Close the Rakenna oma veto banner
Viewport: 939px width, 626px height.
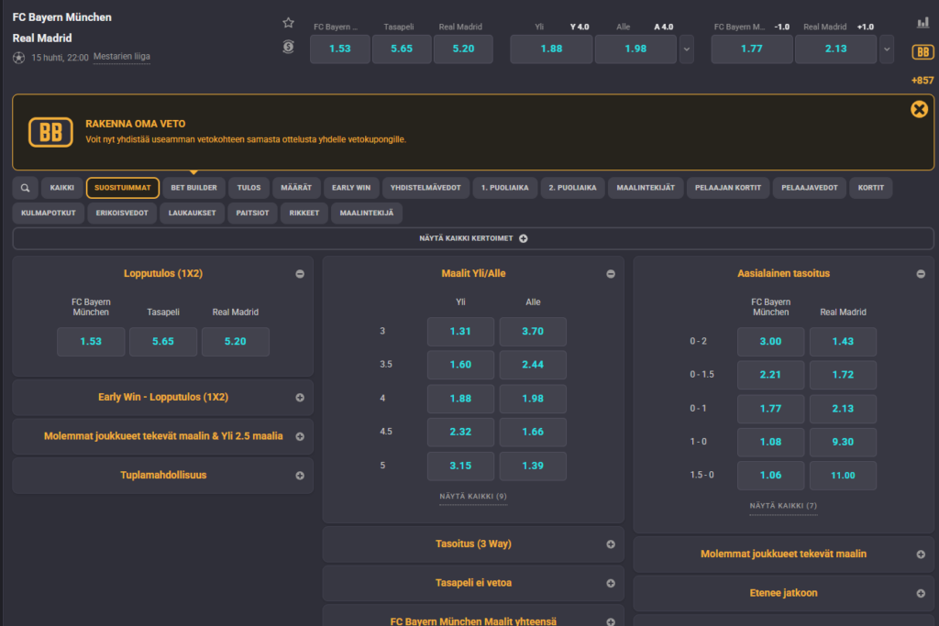[x=919, y=109]
